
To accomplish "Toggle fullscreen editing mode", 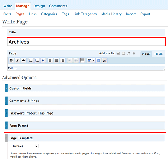I will 98,60.
